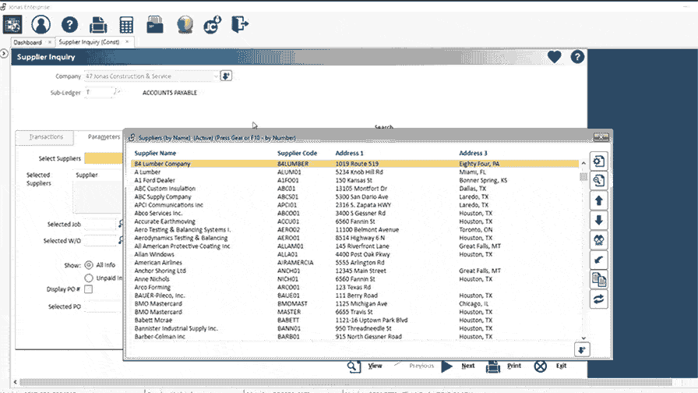Click the supplier list scroll-down arrow

(x=583, y=338)
